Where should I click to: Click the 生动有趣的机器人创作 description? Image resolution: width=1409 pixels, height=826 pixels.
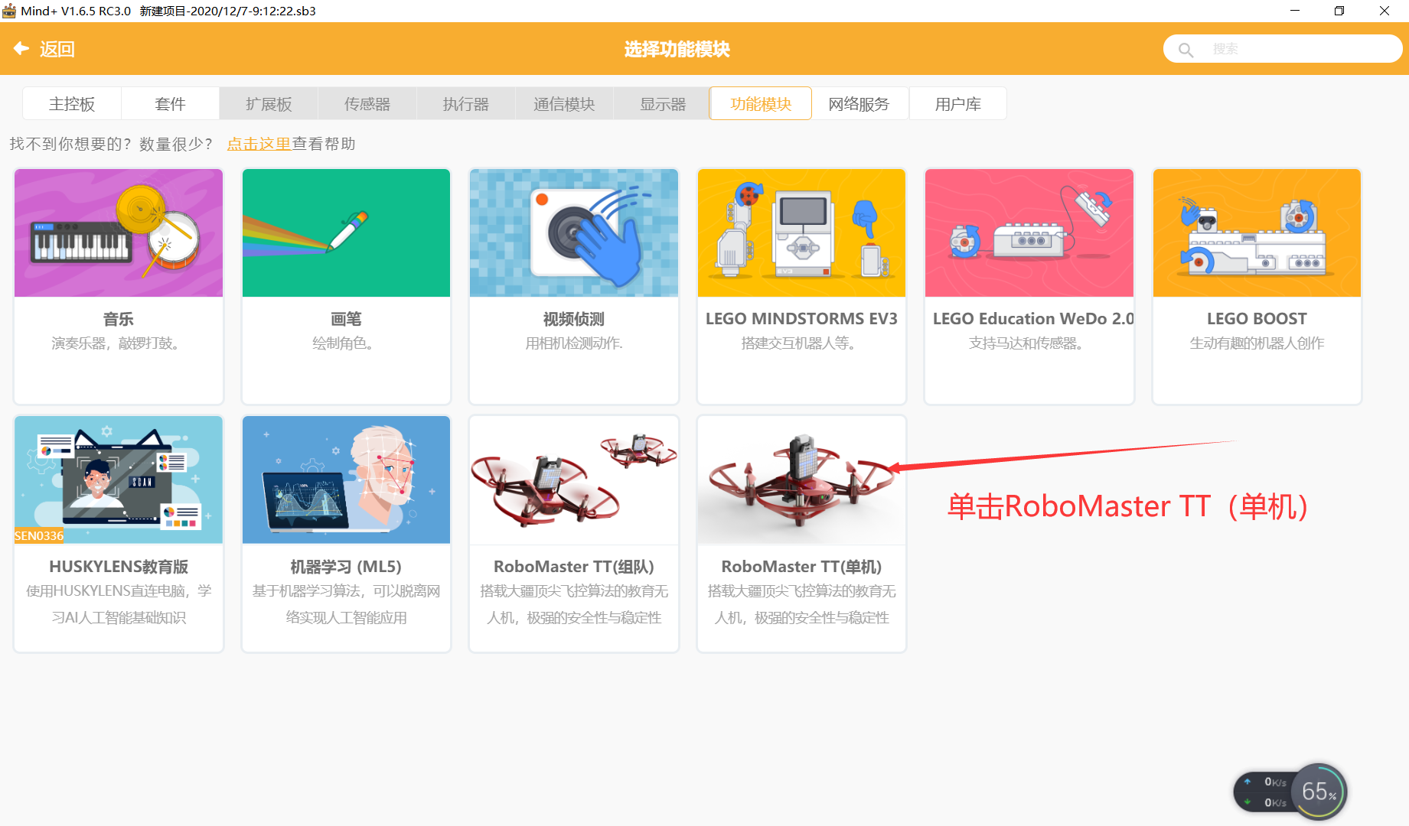click(1257, 343)
